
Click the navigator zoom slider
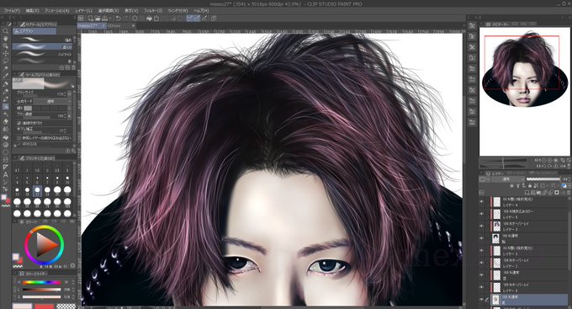click(503, 160)
